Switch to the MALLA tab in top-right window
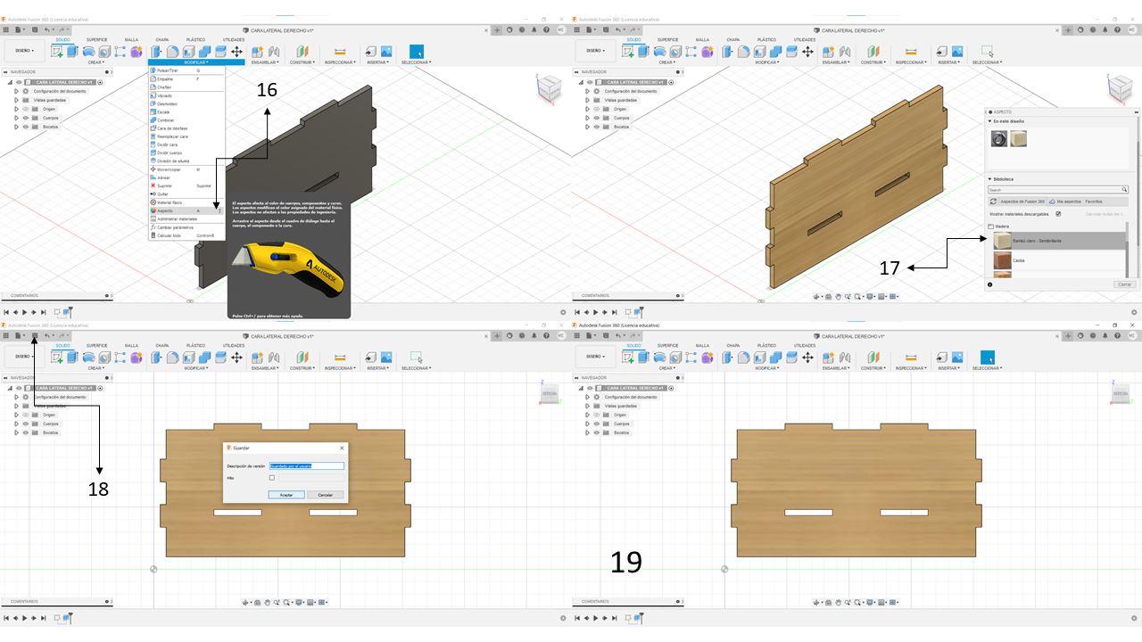The image size is (1142, 642). 702,39
